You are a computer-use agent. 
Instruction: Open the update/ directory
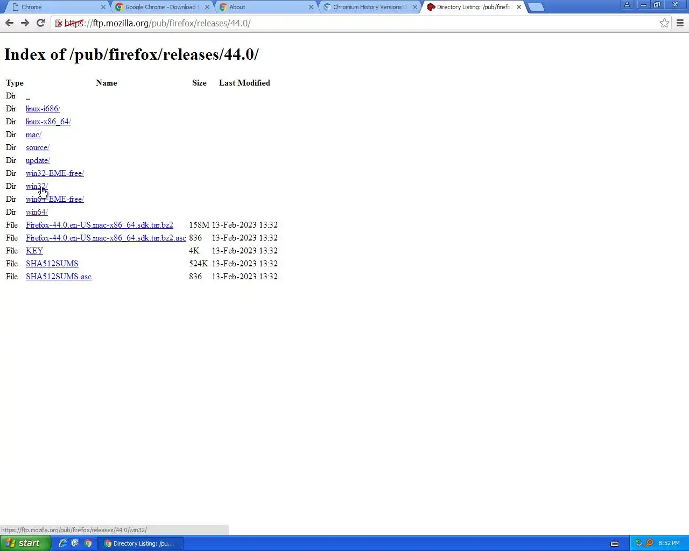tap(38, 160)
